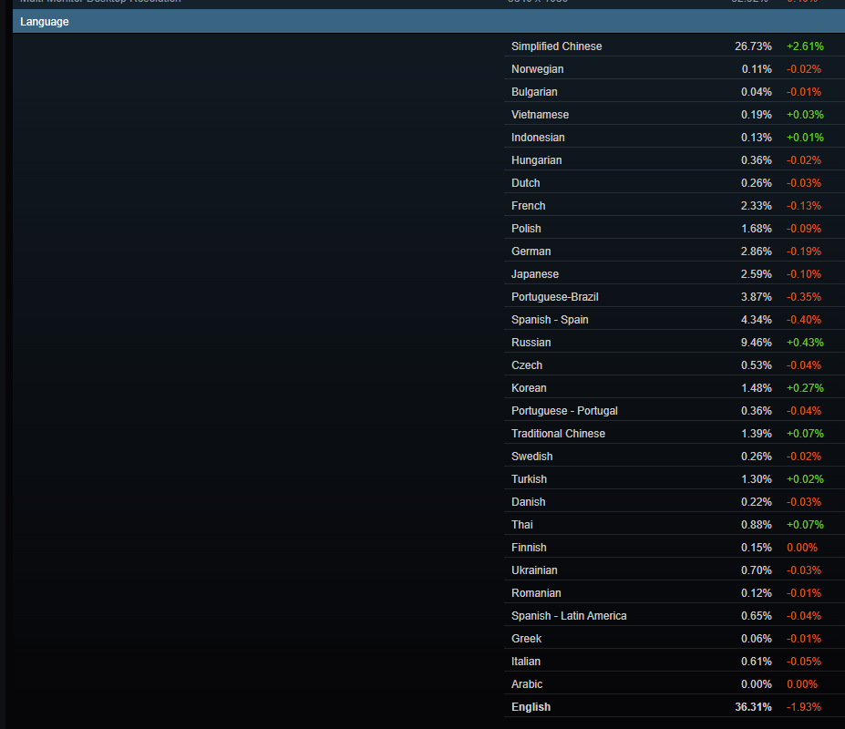Screen dimensions: 845x729
Task: Click the Arabic language entry
Action: tap(527, 684)
